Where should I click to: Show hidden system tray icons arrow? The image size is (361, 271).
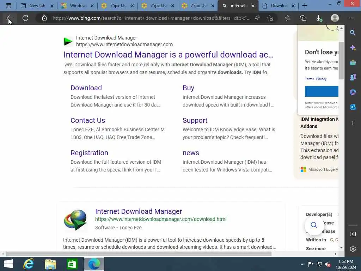(x=302, y=264)
